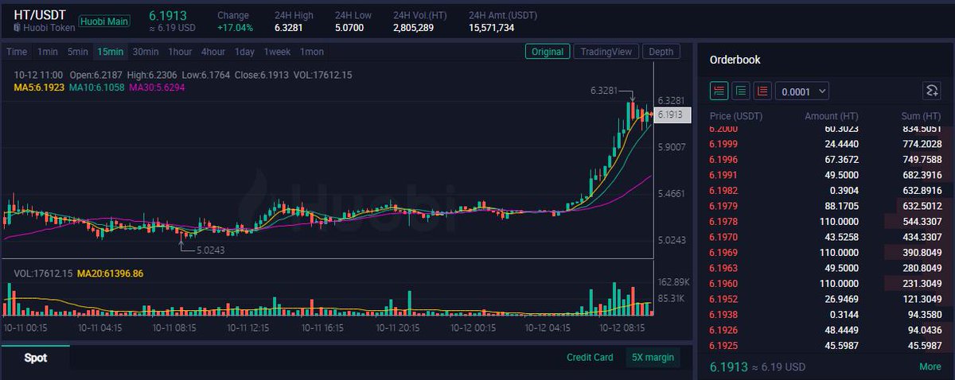Click the 5X margin button

pos(653,358)
